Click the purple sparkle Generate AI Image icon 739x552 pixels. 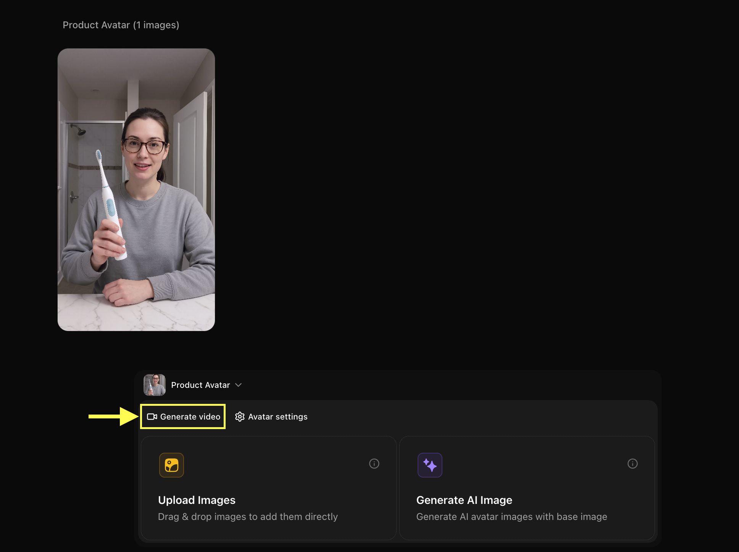point(430,465)
